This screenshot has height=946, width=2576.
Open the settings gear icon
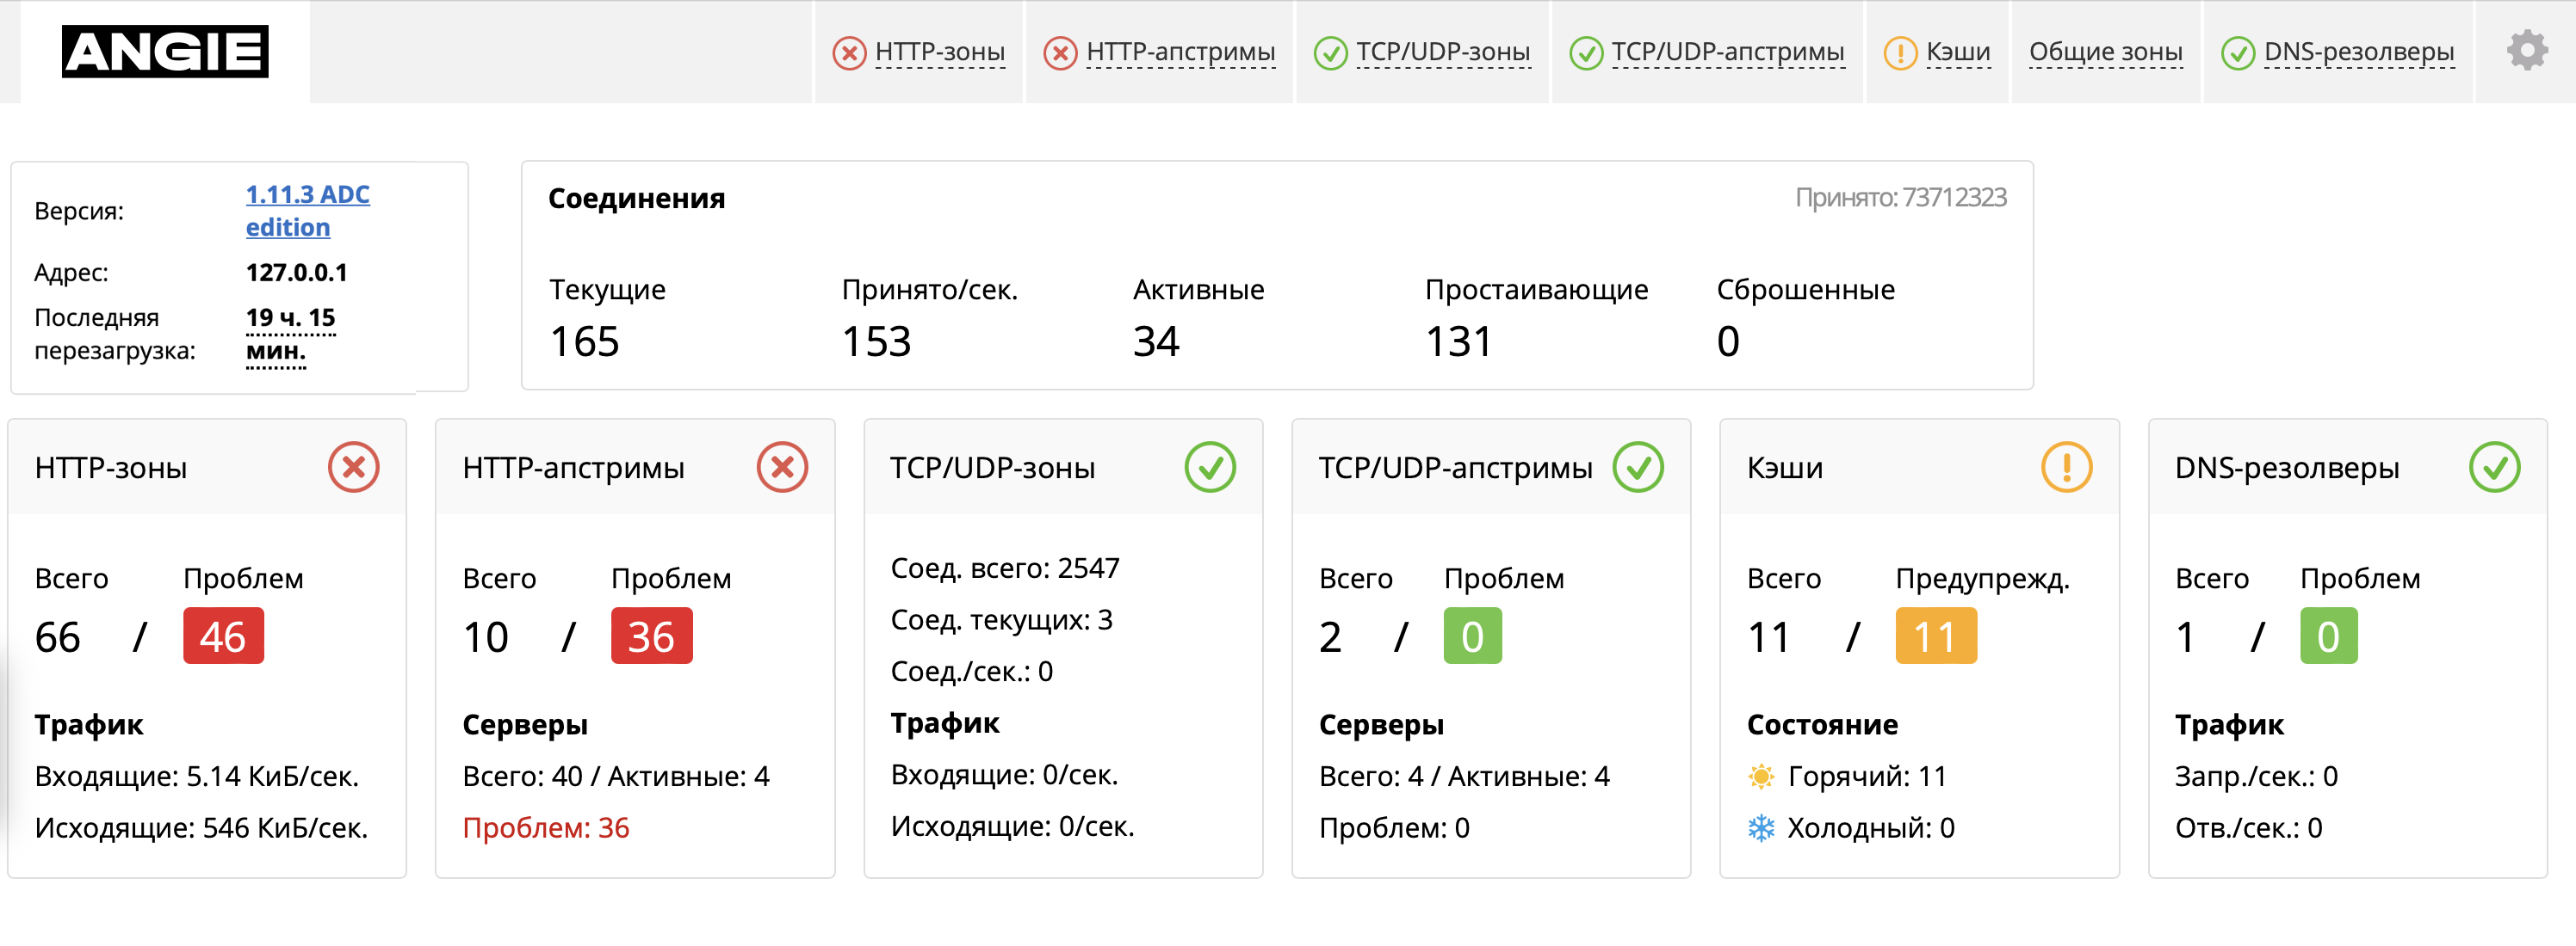[x=2527, y=51]
